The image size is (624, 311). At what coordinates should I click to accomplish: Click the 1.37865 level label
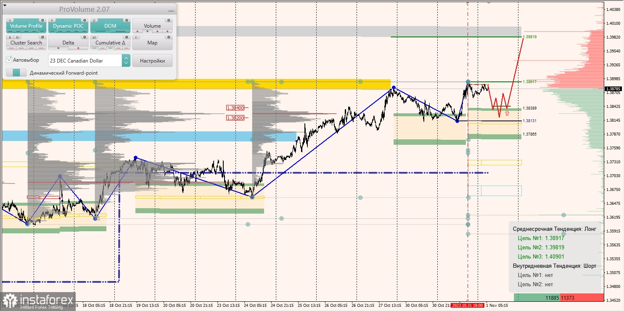click(530, 134)
